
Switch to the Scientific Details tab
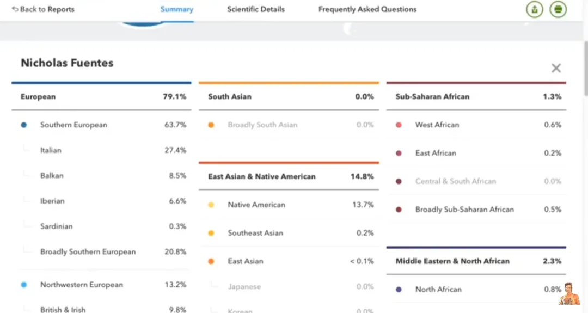(255, 9)
